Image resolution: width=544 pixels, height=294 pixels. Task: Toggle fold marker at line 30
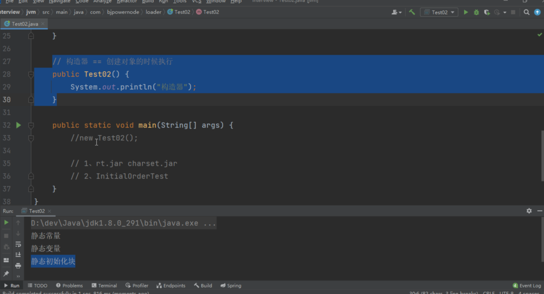(31, 100)
